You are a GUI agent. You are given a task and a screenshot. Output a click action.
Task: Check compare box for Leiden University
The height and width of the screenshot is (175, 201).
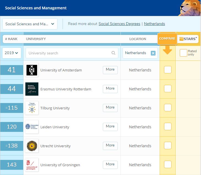click(168, 126)
